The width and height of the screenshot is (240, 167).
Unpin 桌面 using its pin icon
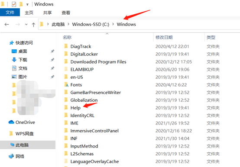tap(52, 51)
